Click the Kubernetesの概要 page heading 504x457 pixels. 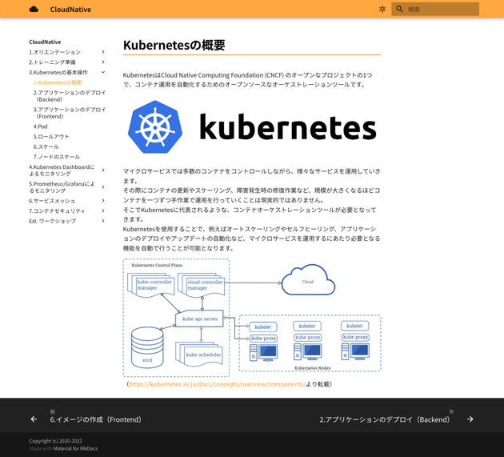[x=174, y=46]
